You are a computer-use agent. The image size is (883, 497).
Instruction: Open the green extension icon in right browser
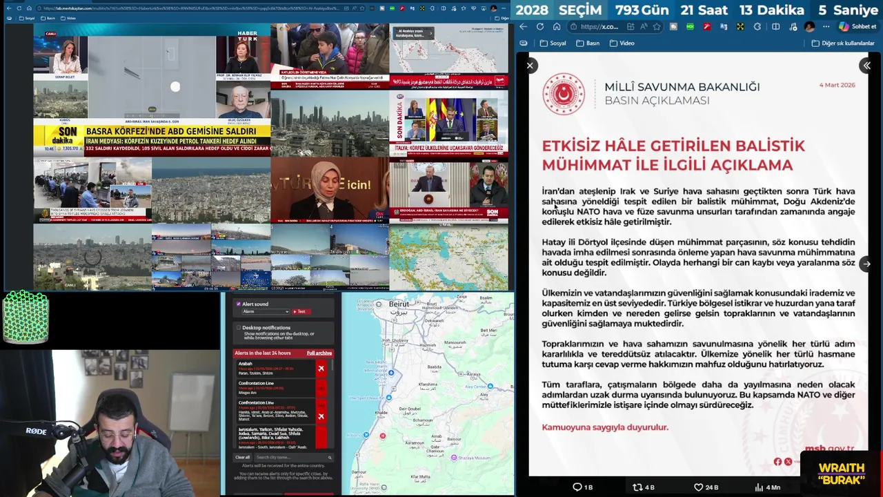pos(690,27)
